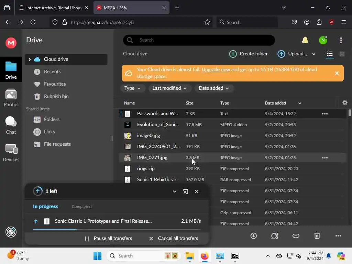Open the Chat section
Viewport: 352px width, 264px height.
click(11, 125)
